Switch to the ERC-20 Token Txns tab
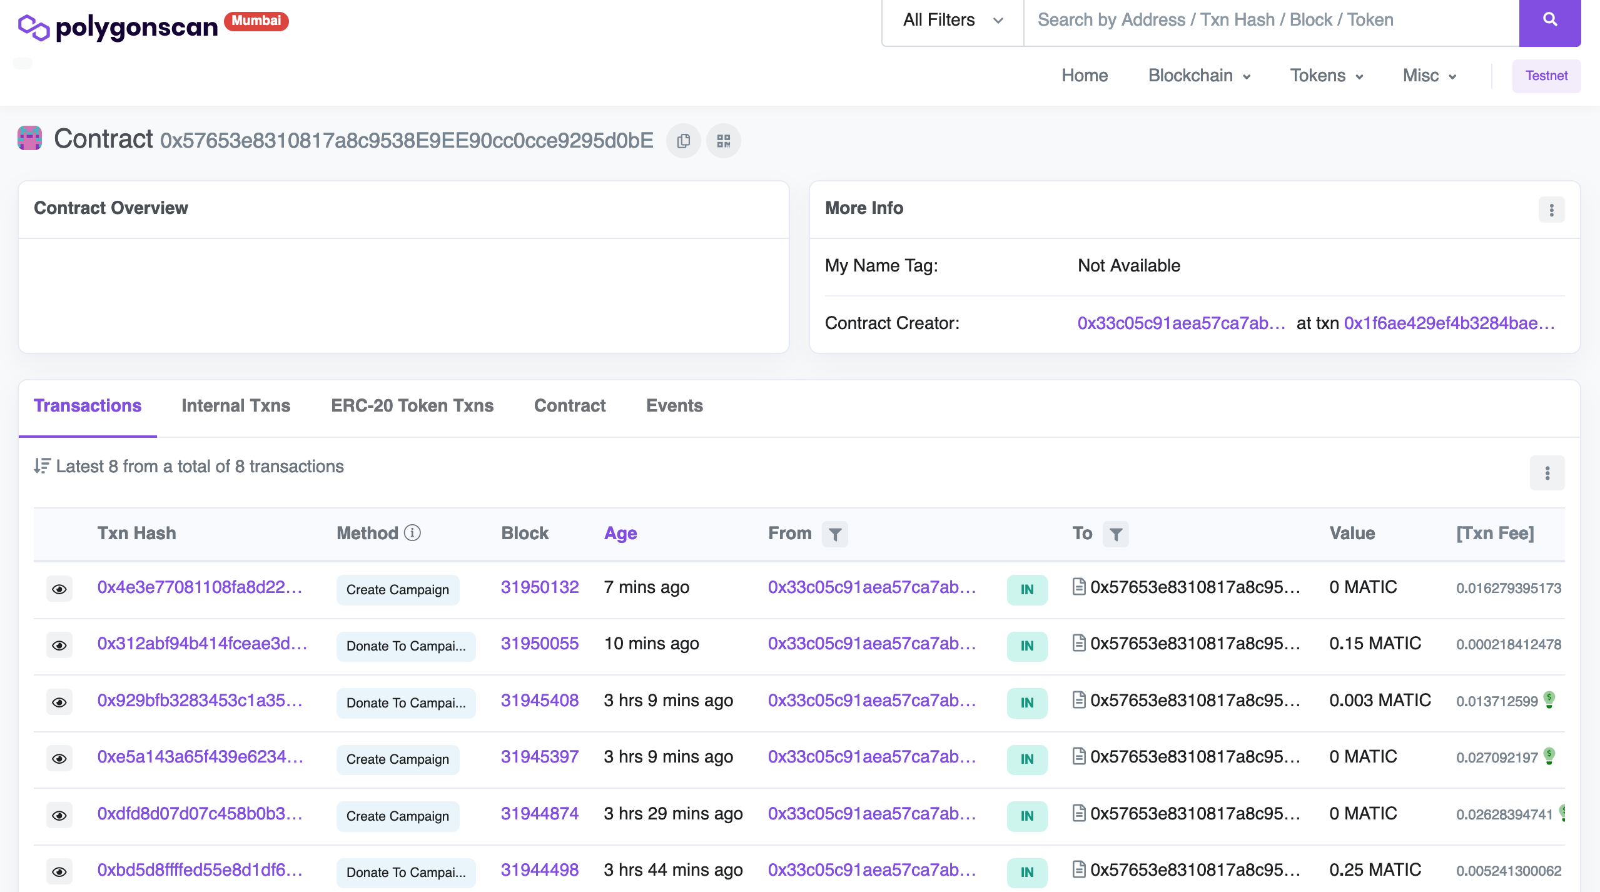The image size is (1600, 892). coord(412,406)
